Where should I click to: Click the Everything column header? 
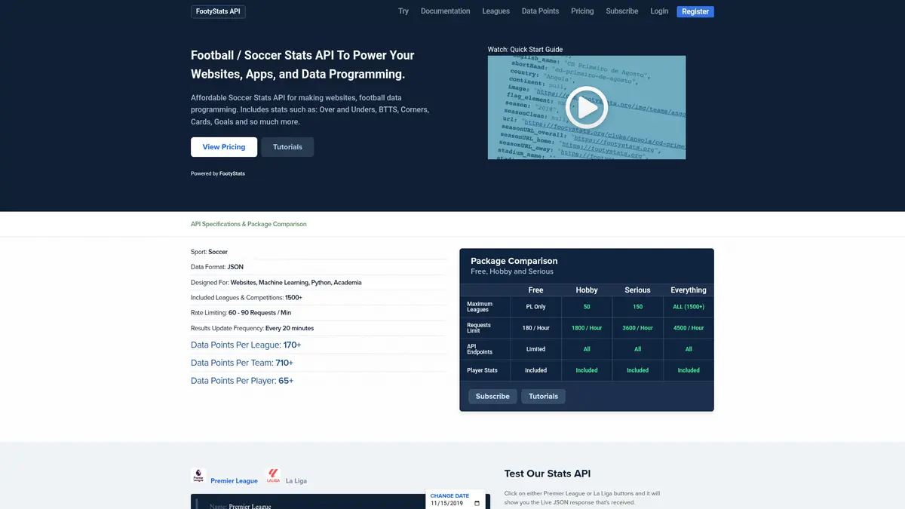pos(689,290)
